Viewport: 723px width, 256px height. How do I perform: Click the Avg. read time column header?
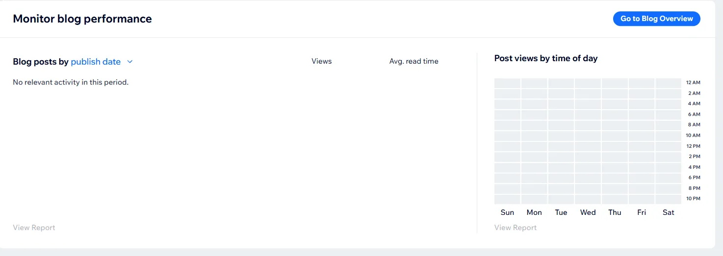click(x=413, y=61)
